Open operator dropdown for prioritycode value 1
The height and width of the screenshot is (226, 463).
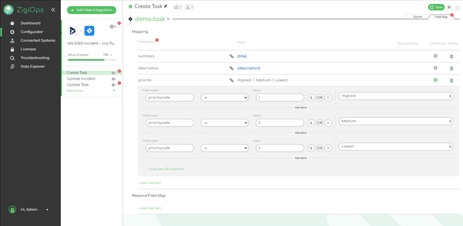(225, 98)
